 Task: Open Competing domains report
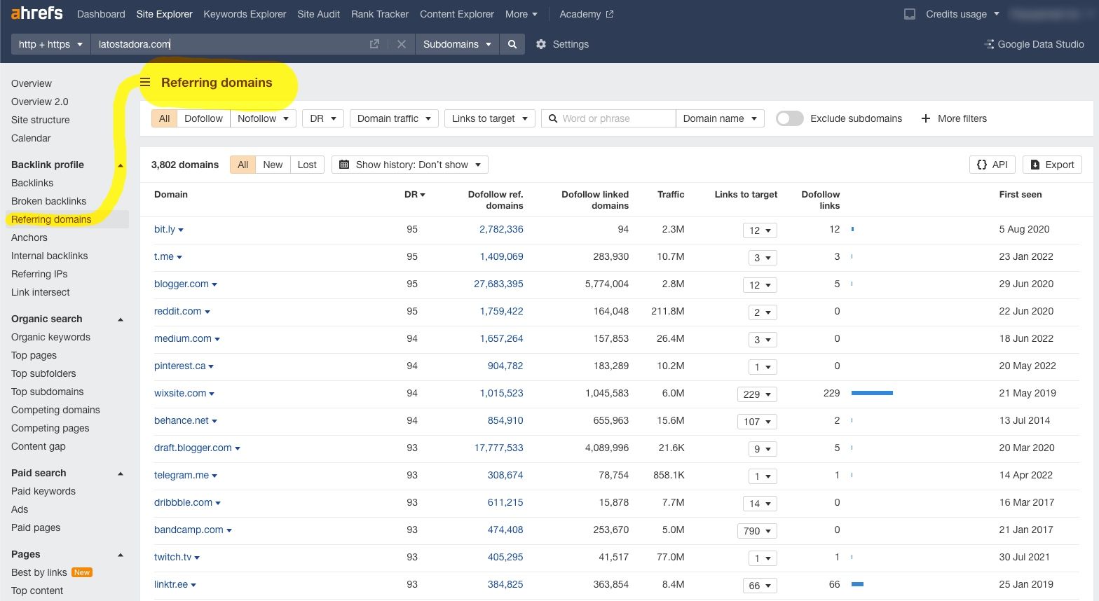click(x=55, y=410)
